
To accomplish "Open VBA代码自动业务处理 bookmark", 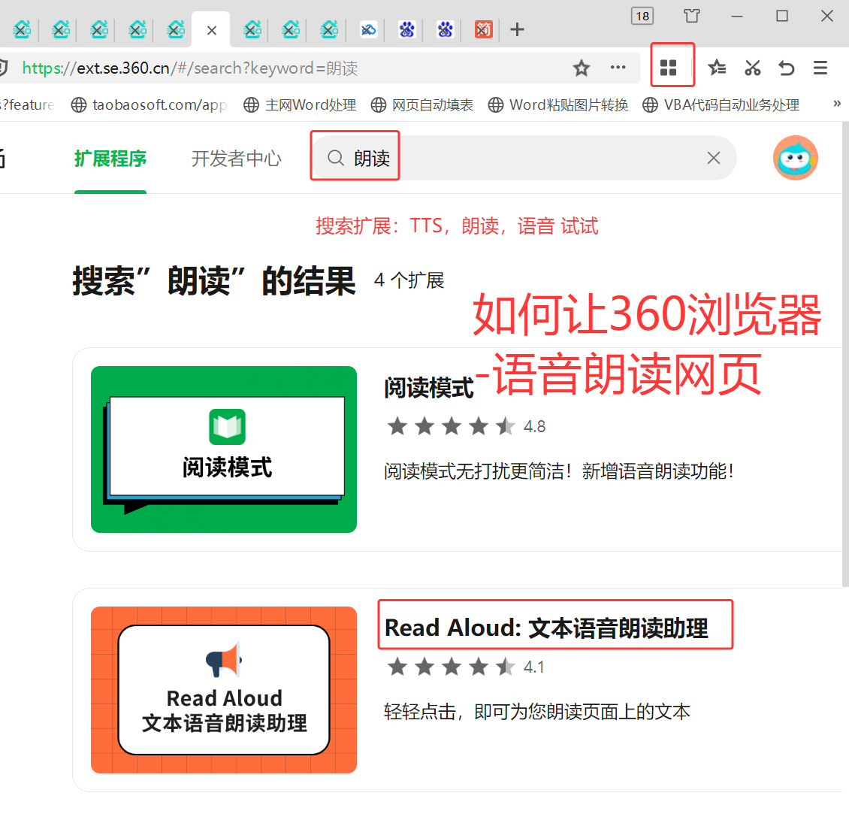I will point(721,104).
